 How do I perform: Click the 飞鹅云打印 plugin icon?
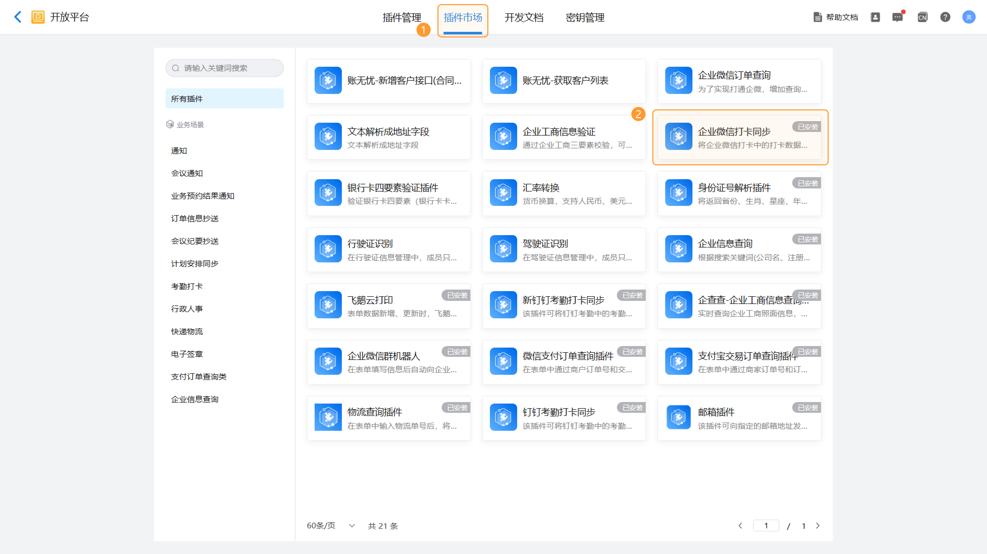pos(328,305)
